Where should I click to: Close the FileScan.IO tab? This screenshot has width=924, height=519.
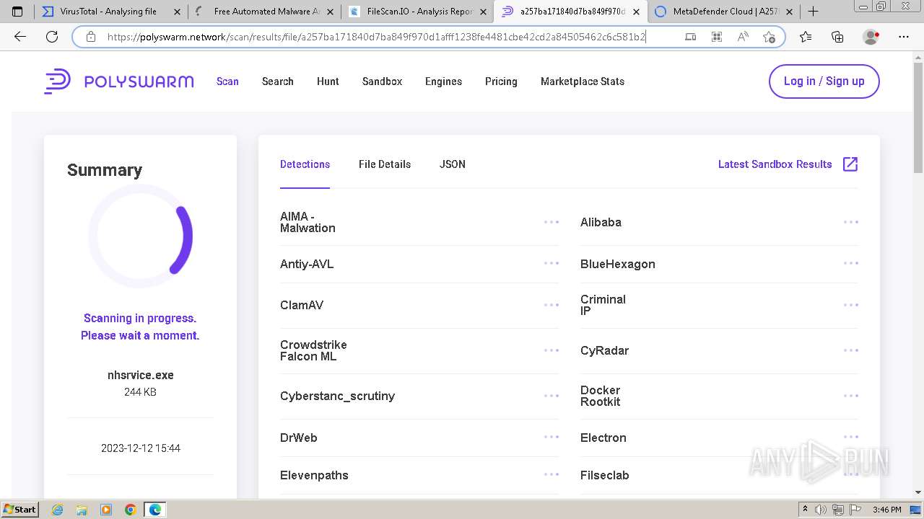point(484,12)
